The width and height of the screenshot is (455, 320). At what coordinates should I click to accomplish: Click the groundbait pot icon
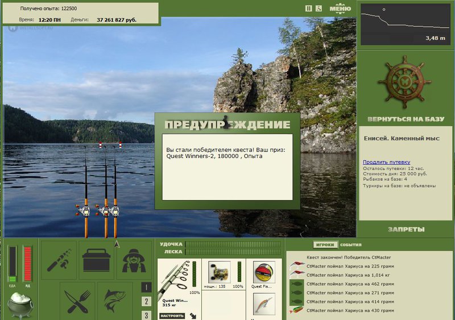pyautogui.click(x=20, y=305)
